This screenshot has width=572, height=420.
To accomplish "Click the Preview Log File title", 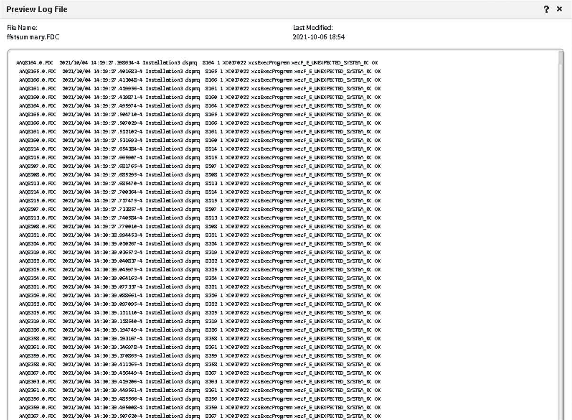I will (37, 9).
